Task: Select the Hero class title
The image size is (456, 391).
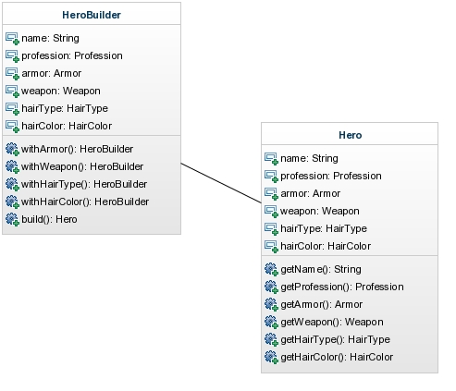Action: [x=351, y=135]
